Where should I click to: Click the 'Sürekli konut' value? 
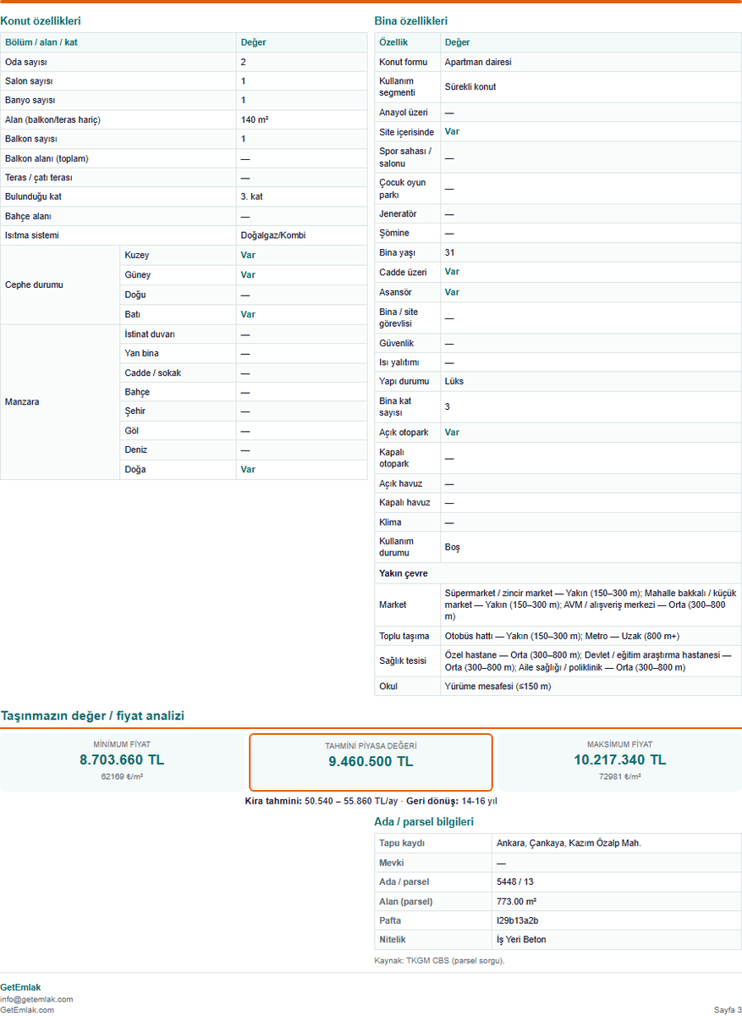click(x=470, y=86)
